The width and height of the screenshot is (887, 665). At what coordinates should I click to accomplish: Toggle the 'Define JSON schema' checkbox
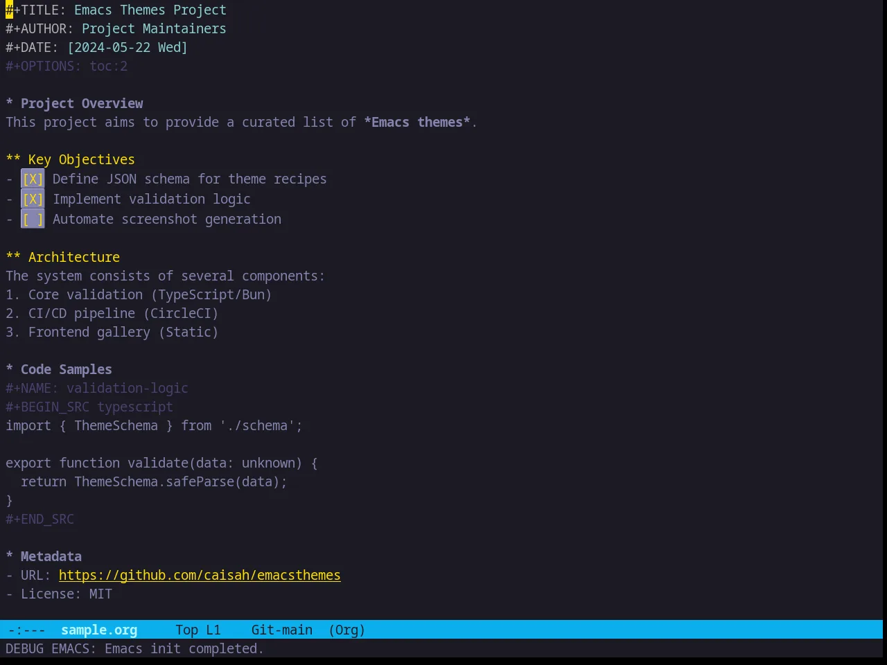click(x=33, y=179)
